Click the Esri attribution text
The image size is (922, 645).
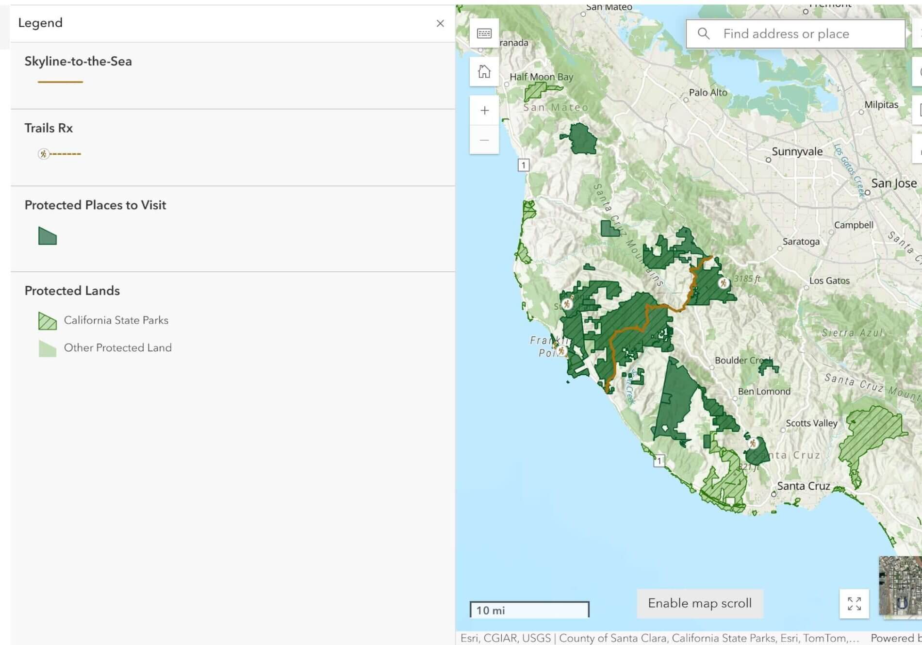point(659,638)
